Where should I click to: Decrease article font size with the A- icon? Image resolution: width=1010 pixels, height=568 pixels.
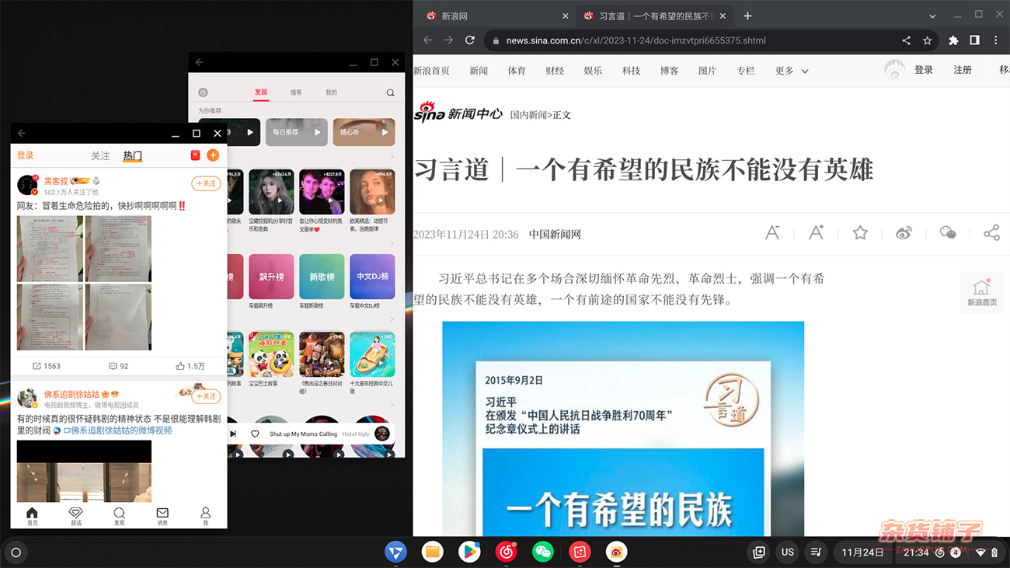[x=772, y=232]
